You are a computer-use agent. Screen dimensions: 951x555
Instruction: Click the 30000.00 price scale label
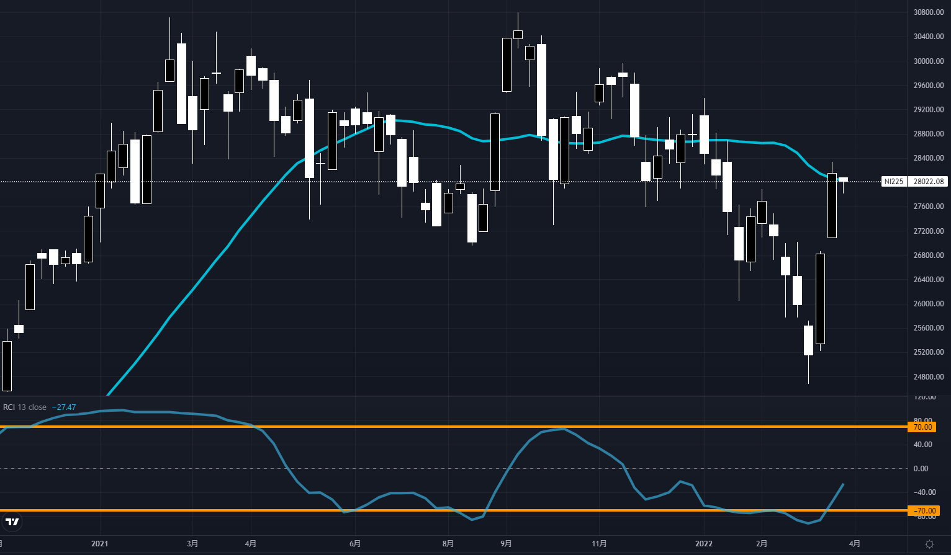coord(929,61)
